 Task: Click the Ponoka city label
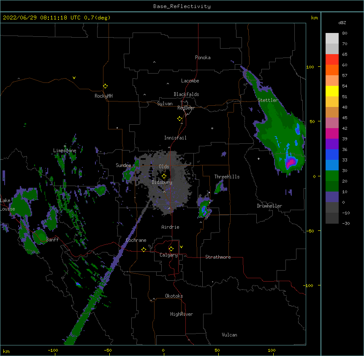coord(203,58)
